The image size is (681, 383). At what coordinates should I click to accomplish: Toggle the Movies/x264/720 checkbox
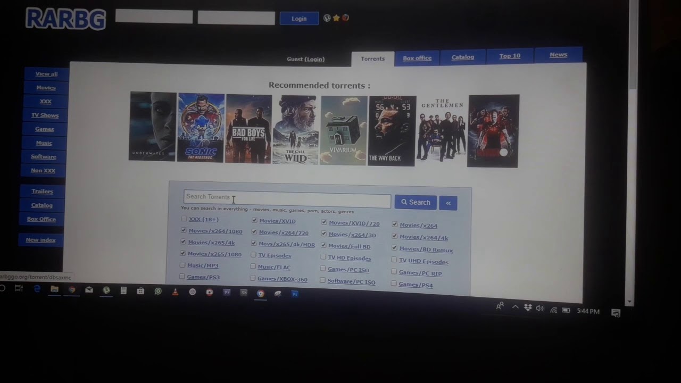[254, 232]
